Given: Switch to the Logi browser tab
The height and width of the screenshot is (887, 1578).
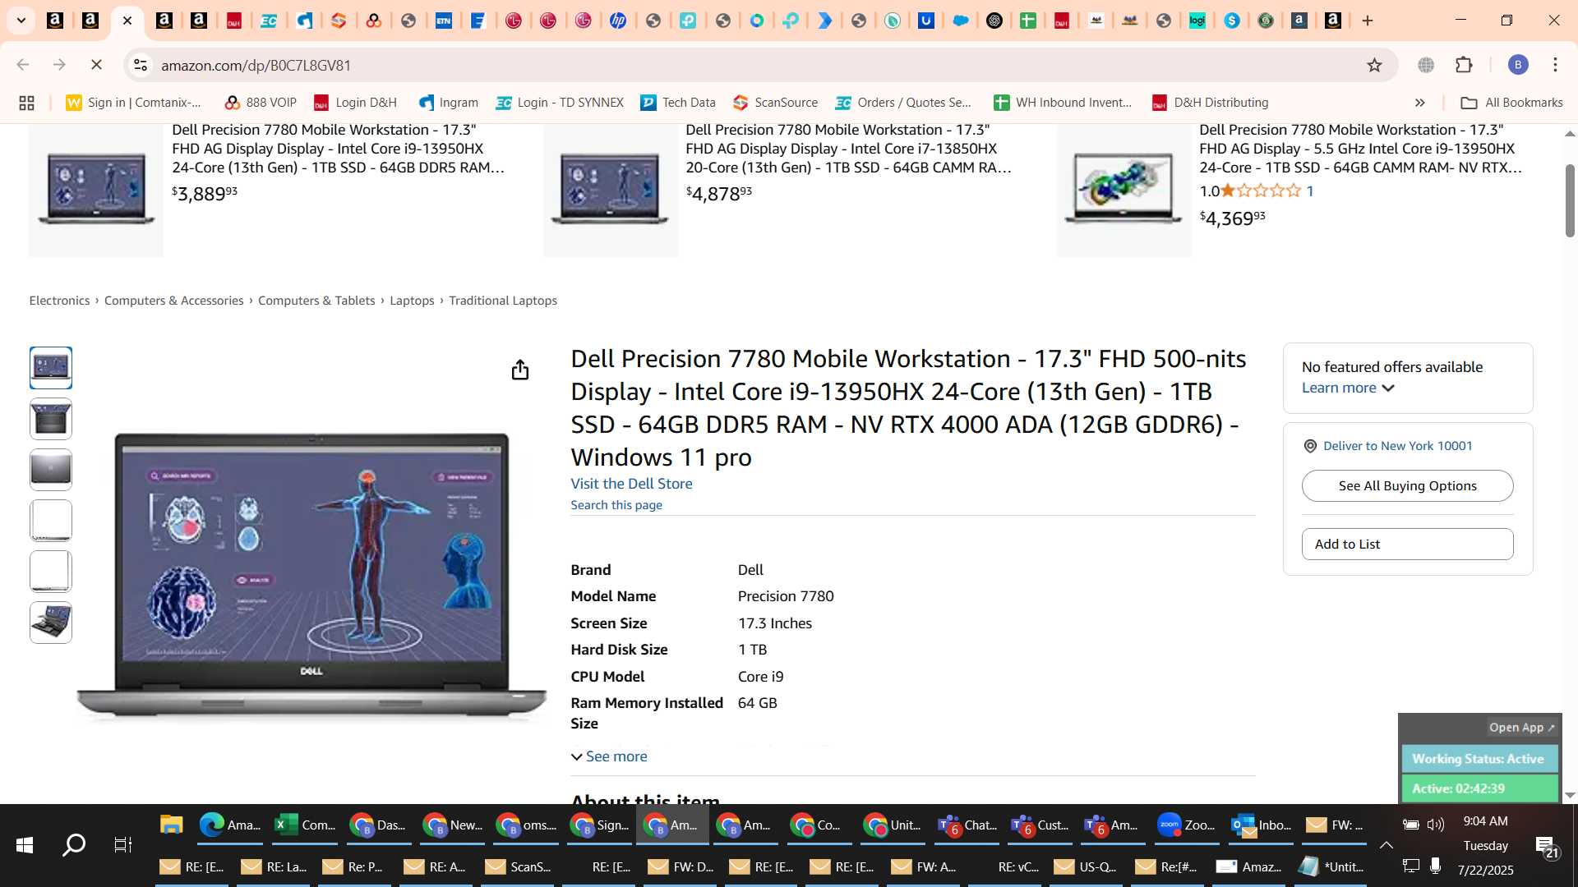Looking at the screenshot, I should (1197, 21).
